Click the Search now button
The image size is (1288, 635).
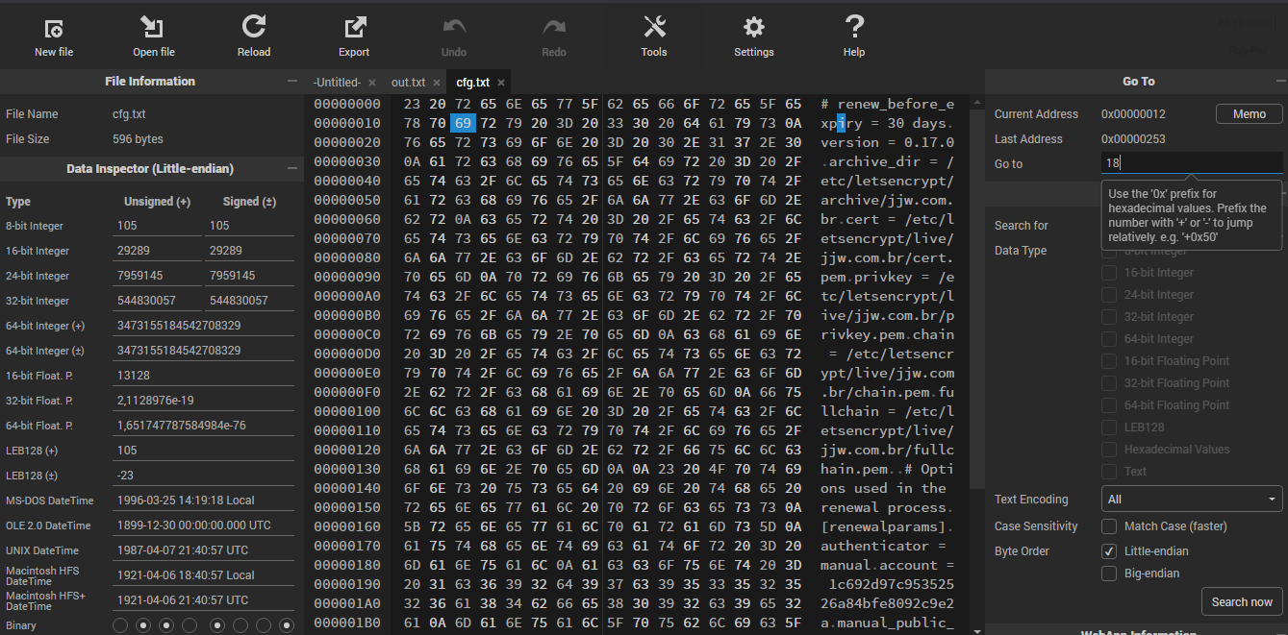click(x=1241, y=601)
